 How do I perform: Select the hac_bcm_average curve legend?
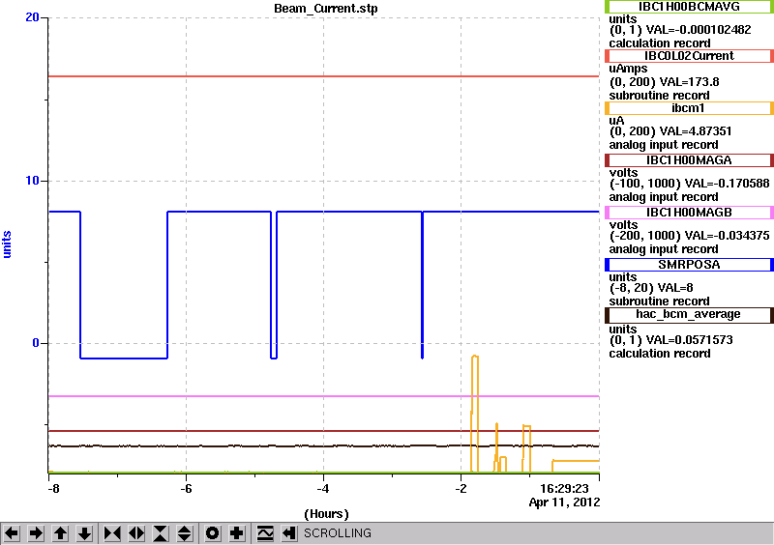point(689,314)
